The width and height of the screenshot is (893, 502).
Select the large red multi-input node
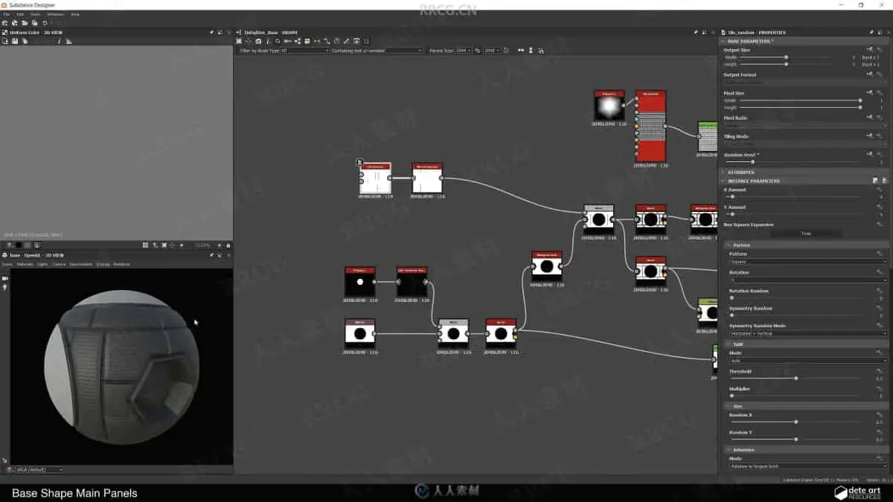651,126
